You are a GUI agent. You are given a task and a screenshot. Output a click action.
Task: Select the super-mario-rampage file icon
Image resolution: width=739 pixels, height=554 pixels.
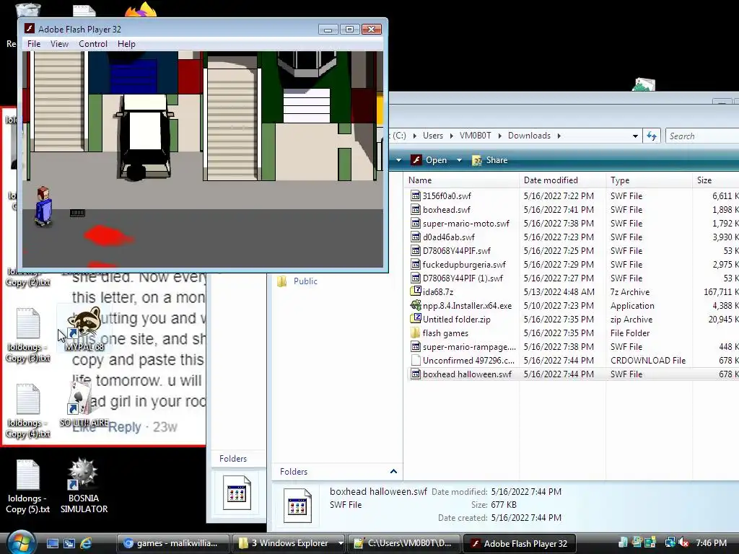pyautogui.click(x=415, y=346)
